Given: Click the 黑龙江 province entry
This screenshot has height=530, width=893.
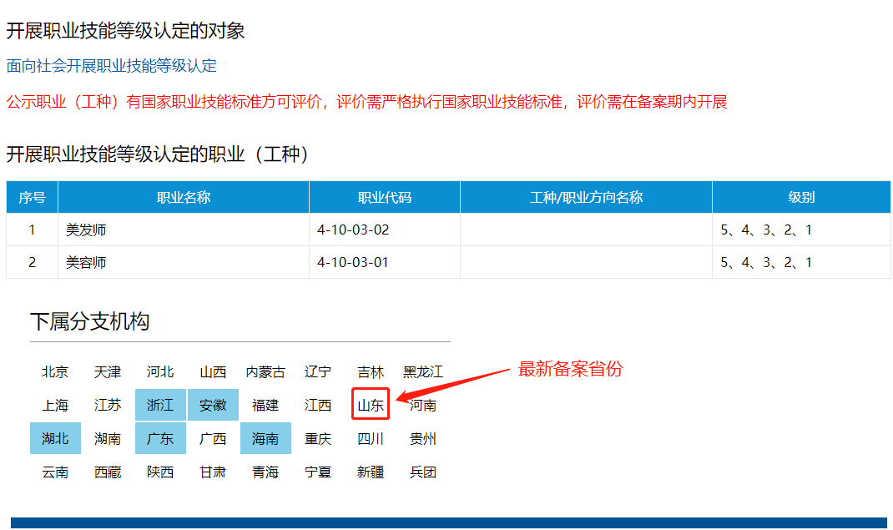Looking at the screenshot, I should (423, 372).
